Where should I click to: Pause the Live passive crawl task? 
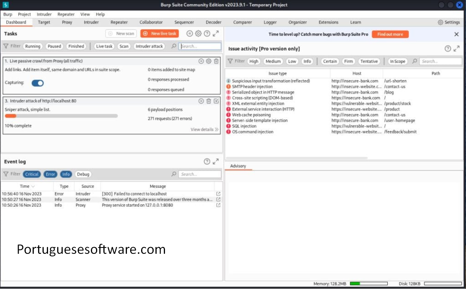click(x=201, y=61)
